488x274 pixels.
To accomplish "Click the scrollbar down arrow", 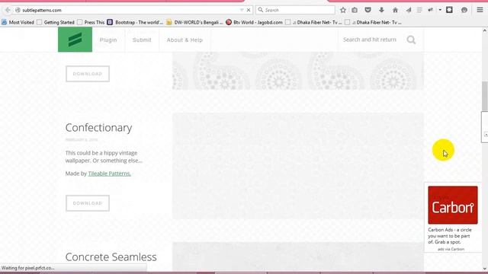I will click(485, 269).
